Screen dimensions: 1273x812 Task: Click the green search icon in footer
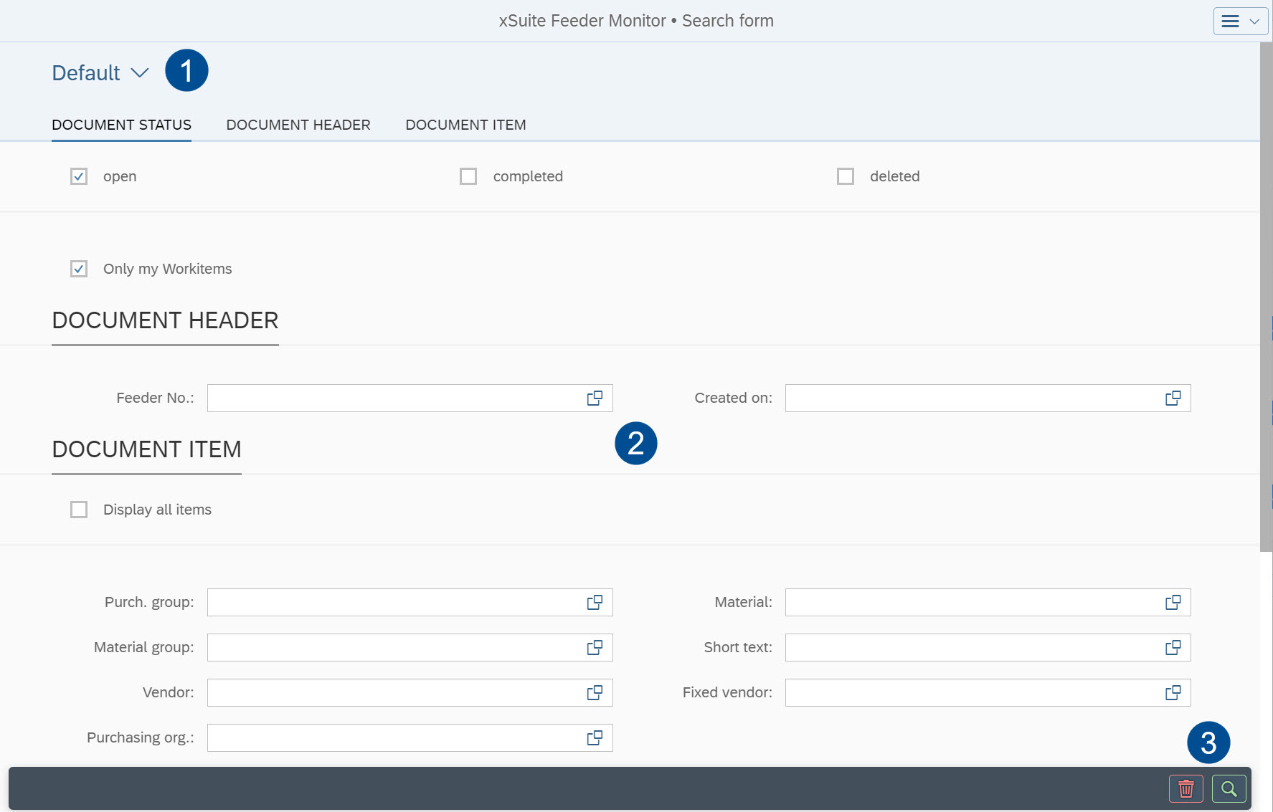point(1229,789)
